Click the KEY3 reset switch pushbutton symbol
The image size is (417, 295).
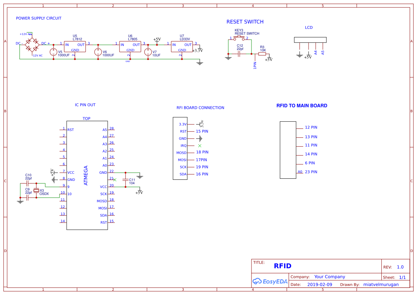239,38
